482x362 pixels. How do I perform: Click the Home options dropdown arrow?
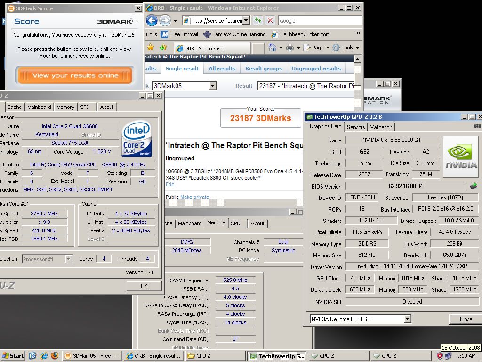pyautogui.click(x=281, y=48)
